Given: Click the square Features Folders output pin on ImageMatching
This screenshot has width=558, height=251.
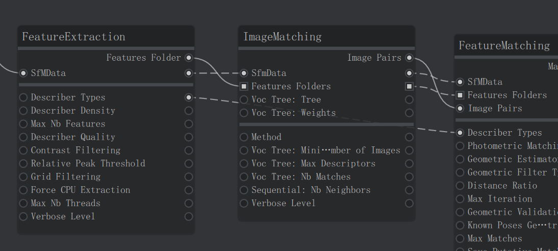Looking at the screenshot, I should (x=409, y=86).
